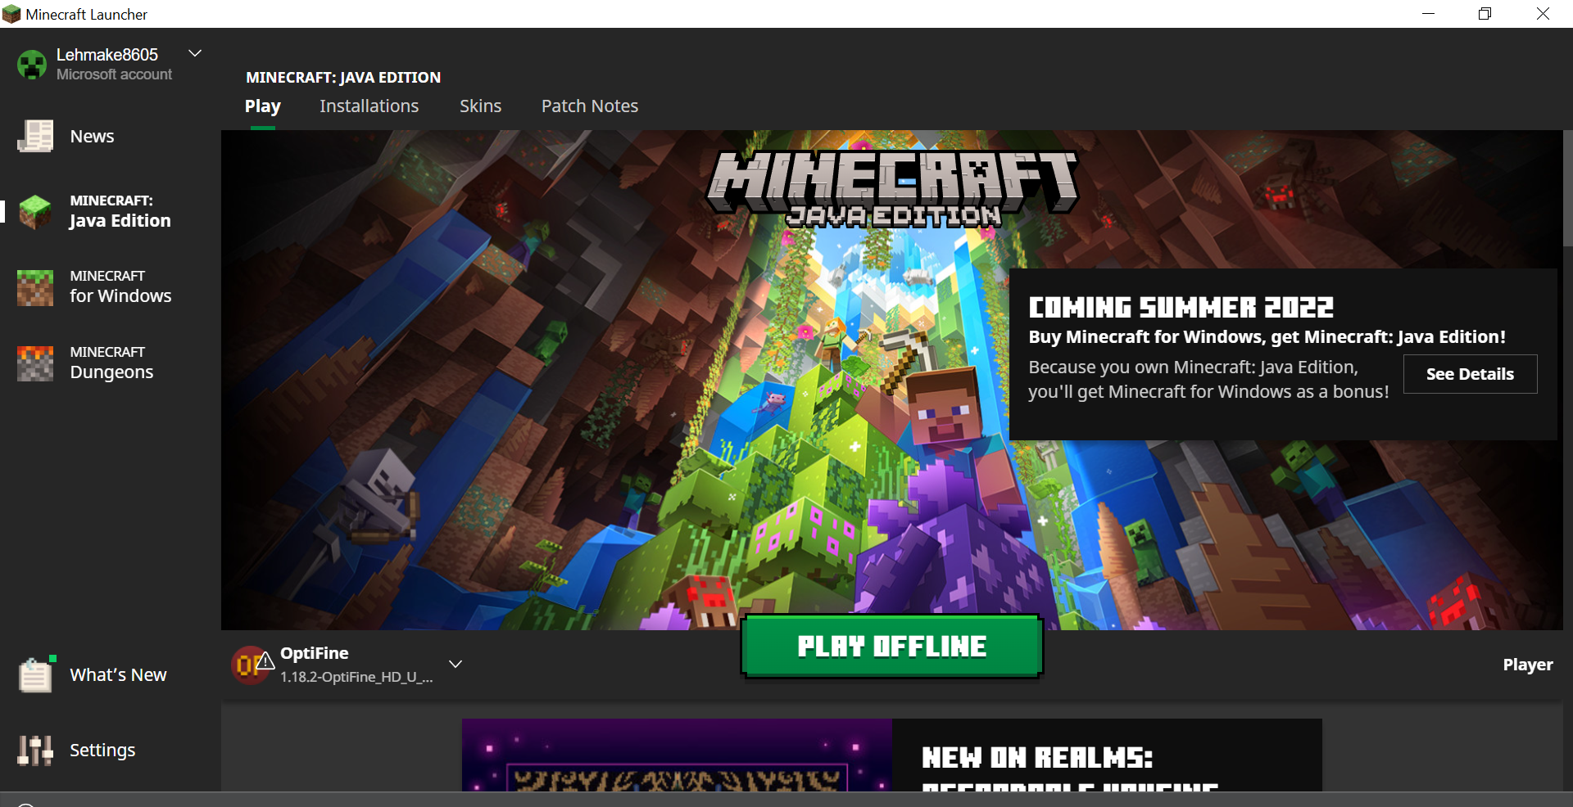Image resolution: width=1573 pixels, height=807 pixels.
Task: Click the OptiFine installation name
Action: point(315,653)
